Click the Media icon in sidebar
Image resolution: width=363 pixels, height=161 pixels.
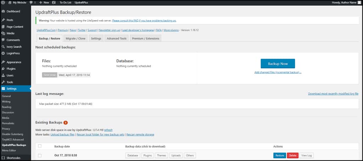coord(3,34)
